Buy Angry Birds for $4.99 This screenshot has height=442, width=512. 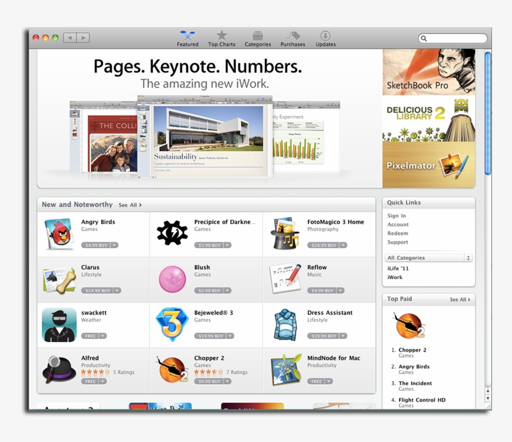(x=96, y=245)
